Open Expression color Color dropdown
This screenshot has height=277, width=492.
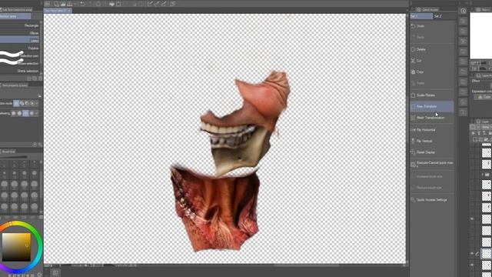tap(484, 97)
